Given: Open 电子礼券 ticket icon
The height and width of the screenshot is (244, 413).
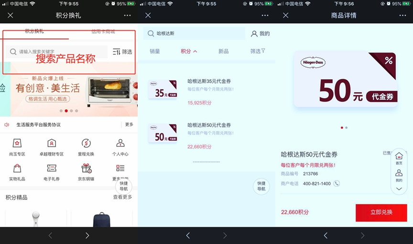Looking at the screenshot, I should point(52,168).
